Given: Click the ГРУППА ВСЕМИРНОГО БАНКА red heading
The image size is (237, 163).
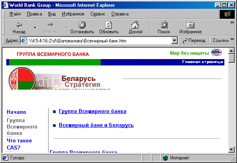Looking at the screenshot, I should (x=53, y=54).
